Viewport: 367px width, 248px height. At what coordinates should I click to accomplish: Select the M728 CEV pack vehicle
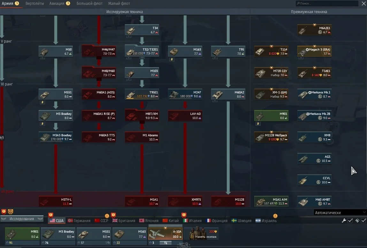click(x=271, y=73)
